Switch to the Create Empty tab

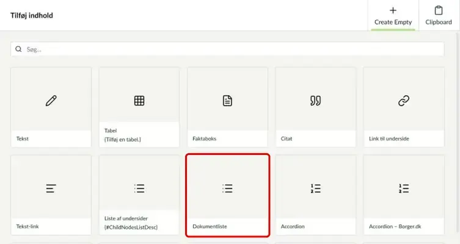click(x=393, y=15)
